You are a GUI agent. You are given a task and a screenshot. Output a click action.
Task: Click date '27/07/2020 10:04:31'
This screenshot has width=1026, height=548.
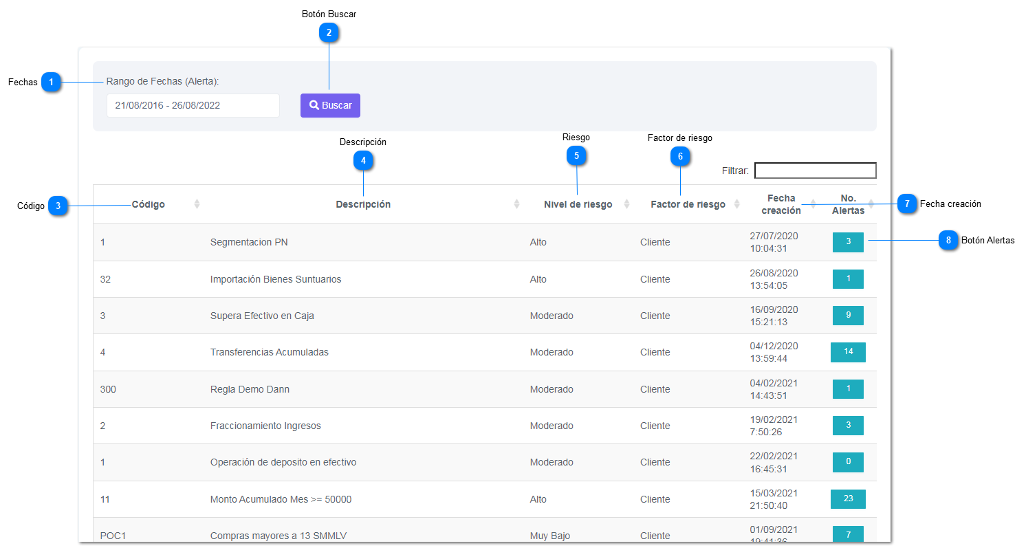point(774,242)
